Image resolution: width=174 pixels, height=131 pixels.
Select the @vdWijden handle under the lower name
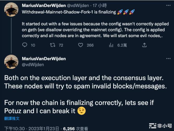pyautogui.click(x=33, y=64)
